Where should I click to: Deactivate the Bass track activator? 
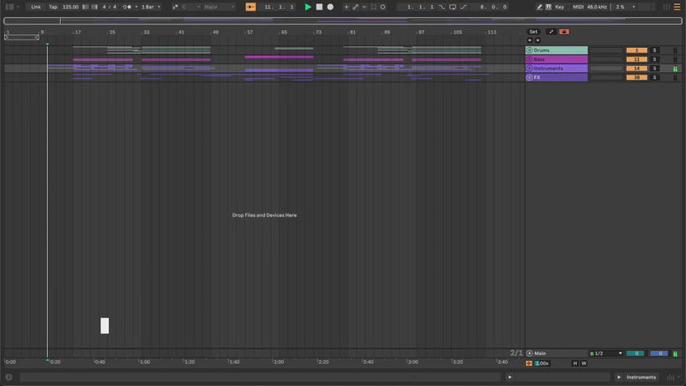click(x=635, y=59)
